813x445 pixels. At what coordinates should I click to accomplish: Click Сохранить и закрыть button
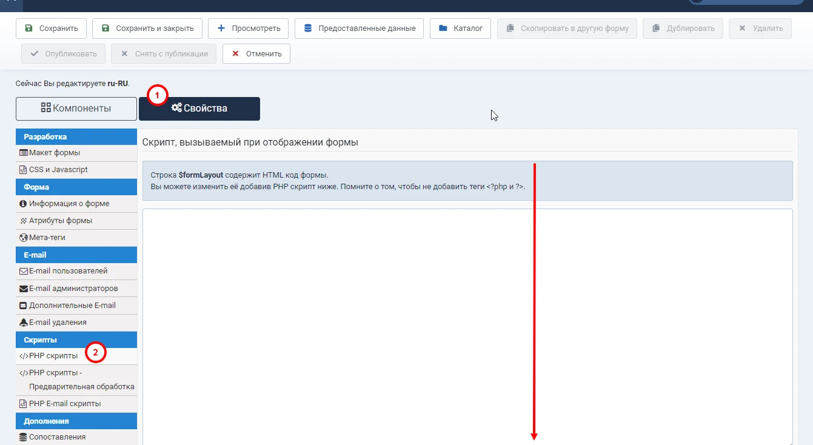pos(147,28)
